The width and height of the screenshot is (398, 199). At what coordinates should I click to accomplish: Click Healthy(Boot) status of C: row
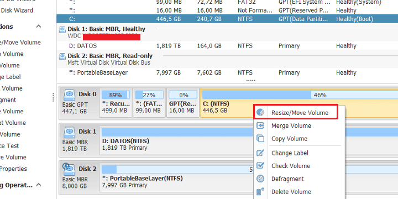point(354,19)
